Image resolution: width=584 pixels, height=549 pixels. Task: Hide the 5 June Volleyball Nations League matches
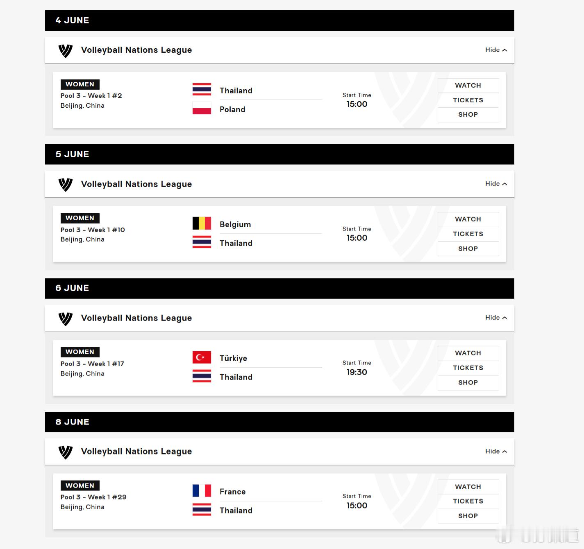pyautogui.click(x=496, y=184)
